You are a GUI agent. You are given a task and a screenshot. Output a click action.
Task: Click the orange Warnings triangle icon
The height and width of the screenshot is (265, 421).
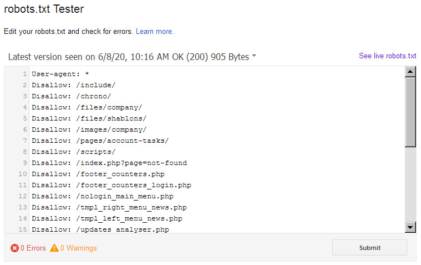pyautogui.click(x=54, y=248)
